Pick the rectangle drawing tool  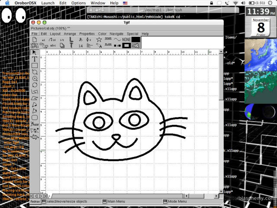pos(35,65)
